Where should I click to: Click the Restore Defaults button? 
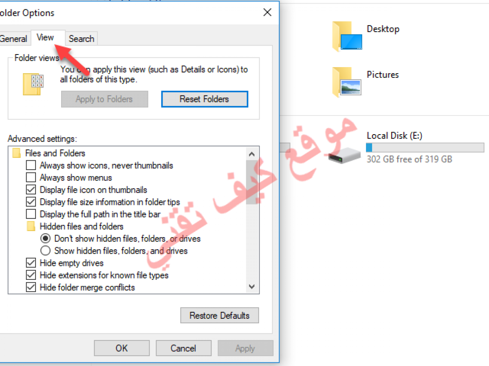click(x=220, y=315)
